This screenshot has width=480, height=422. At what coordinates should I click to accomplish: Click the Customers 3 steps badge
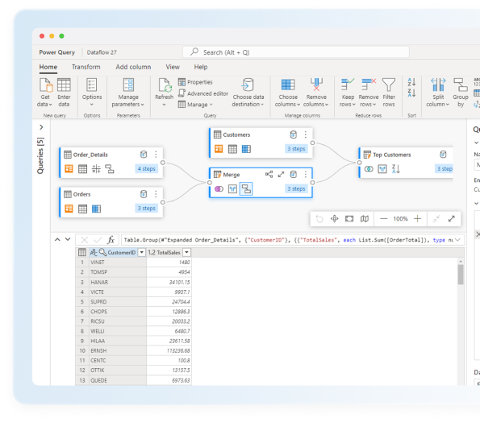tap(296, 149)
